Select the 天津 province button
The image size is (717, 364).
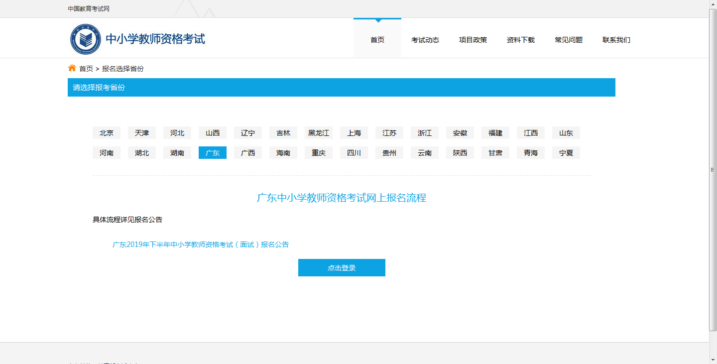pyautogui.click(x=142, y=133)
